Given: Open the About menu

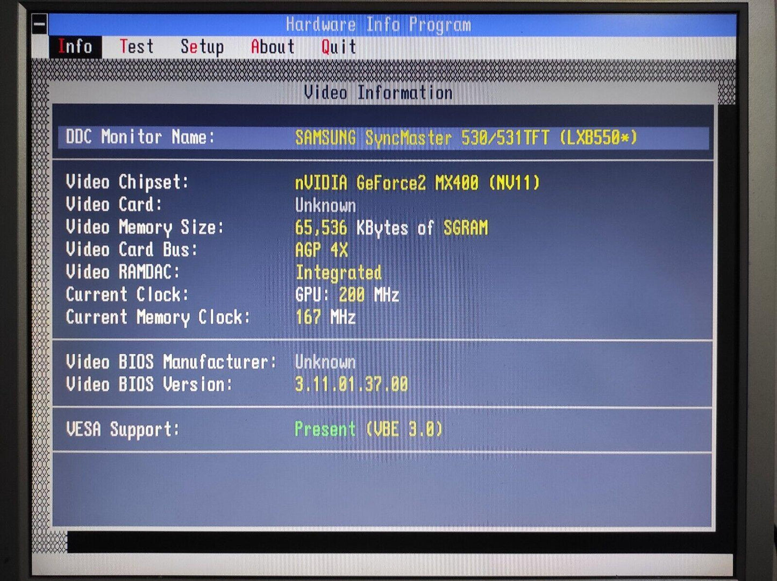Looking at the screenshot, I should coord(273,47).
